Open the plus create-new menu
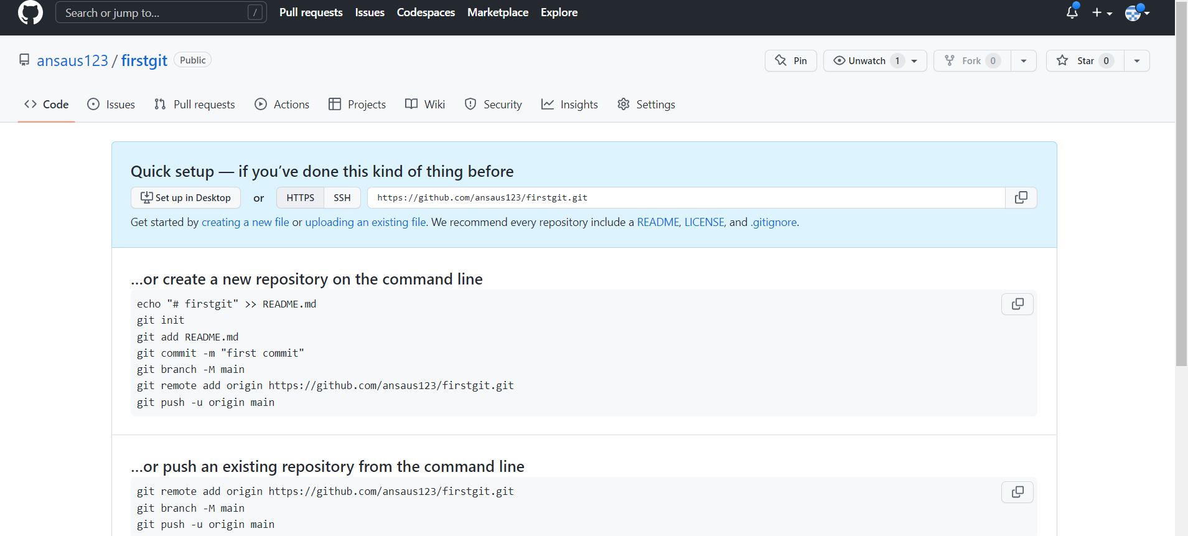The width and height of the screenshot is (1188, 536). pyautogui.click(x=1102, y=12)
